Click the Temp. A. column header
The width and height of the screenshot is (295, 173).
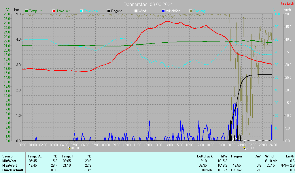click(x=35, y=156)
